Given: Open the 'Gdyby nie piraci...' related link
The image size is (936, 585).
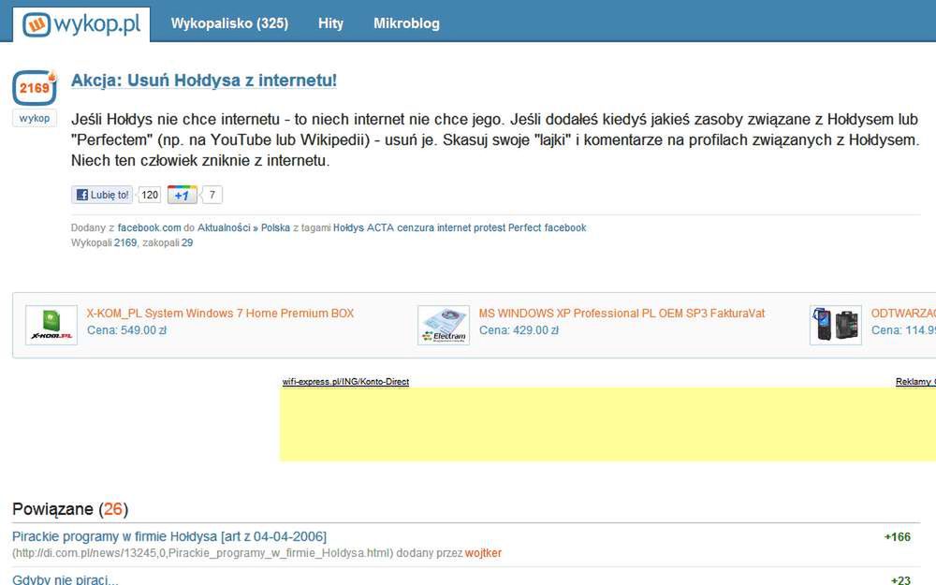Looking at the screenshot, I should click(x=66, y=579).
